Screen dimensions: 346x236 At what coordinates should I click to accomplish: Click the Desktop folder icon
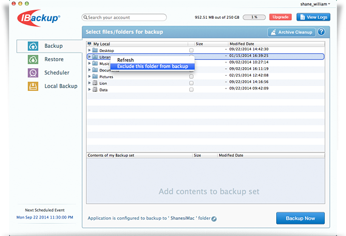(x=95, y=50)
